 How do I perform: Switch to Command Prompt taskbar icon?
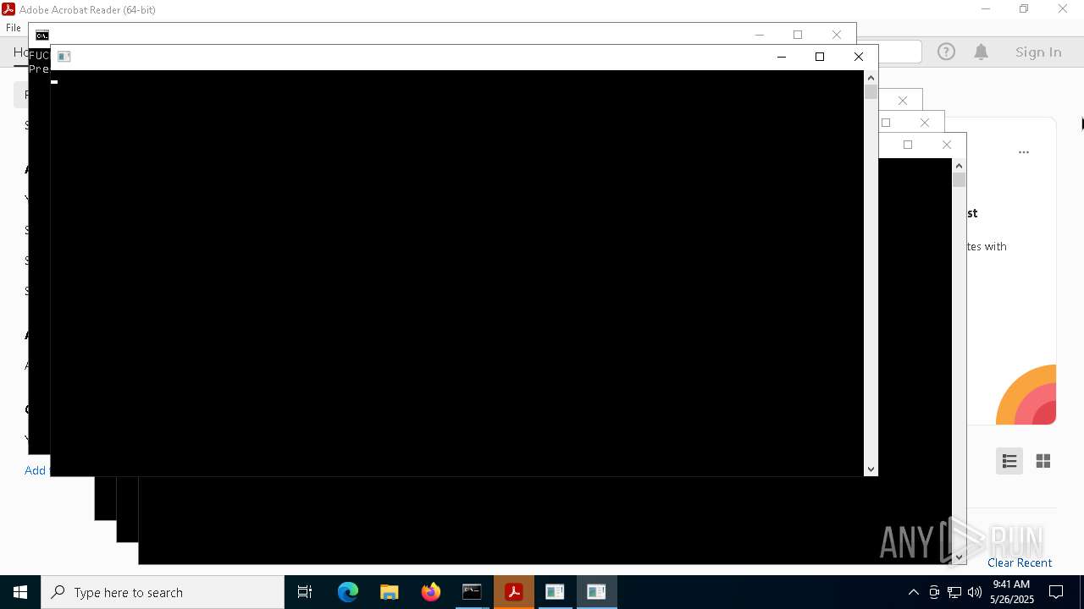pos(472,592)
